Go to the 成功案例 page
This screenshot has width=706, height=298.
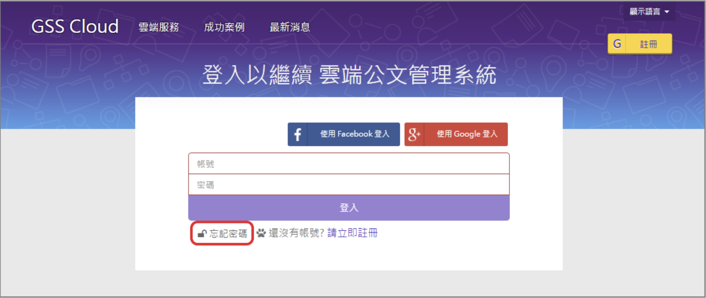pos(224,27)
